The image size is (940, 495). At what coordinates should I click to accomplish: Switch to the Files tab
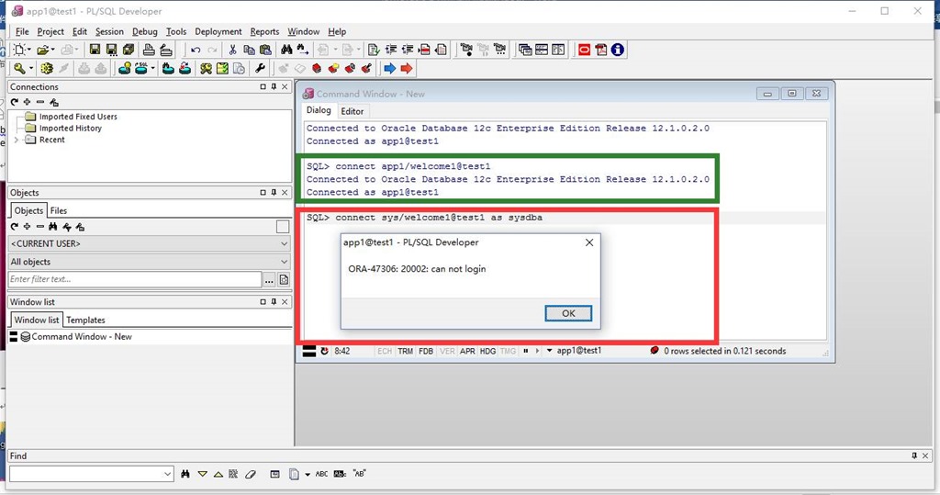tap(59, 210)
